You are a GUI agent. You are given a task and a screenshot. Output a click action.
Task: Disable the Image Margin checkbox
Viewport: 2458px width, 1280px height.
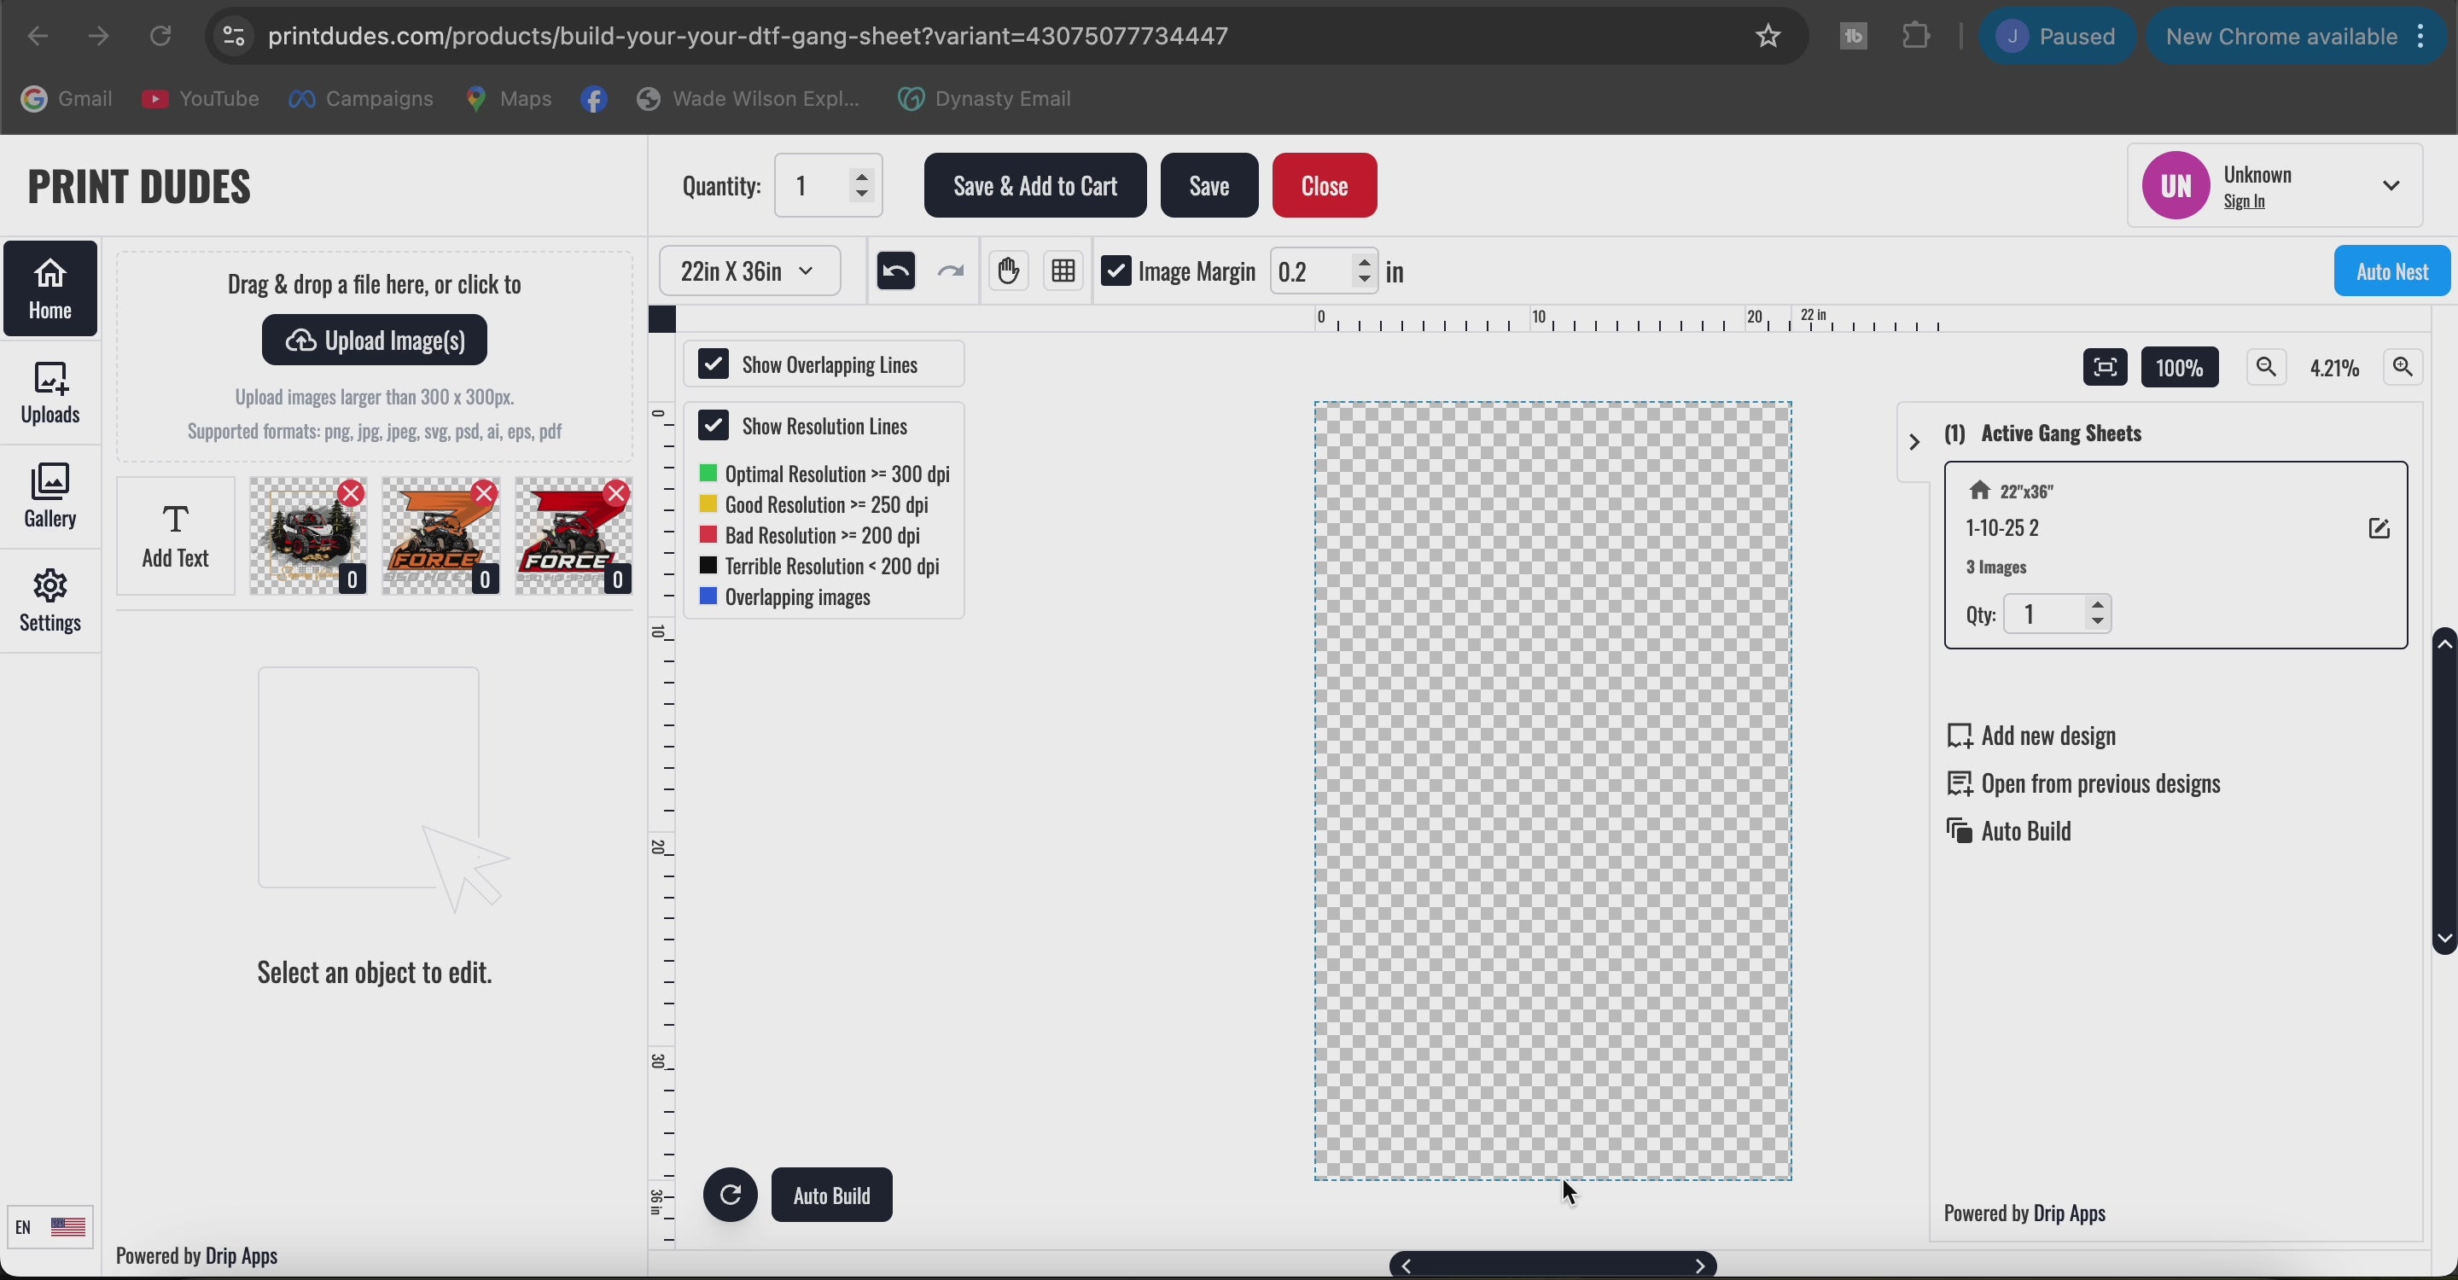(1115, 272)
